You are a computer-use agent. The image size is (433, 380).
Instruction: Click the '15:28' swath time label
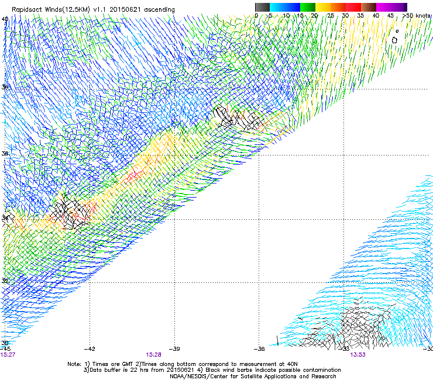[x=153, y=355]
